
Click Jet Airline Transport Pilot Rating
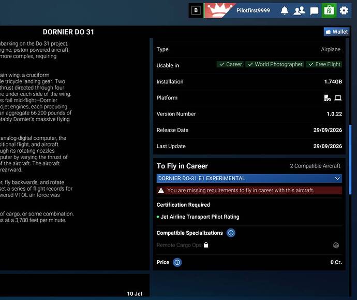pyautogui.click(x=200, y=217)
